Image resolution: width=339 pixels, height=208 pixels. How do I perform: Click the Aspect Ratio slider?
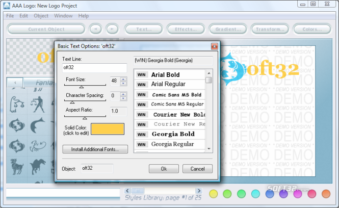85,117
